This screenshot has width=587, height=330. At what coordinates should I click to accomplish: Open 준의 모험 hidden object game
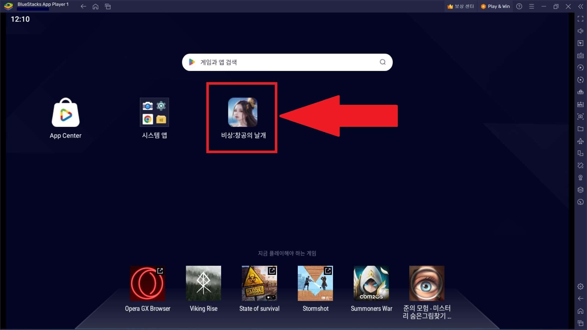click(427, 293)
